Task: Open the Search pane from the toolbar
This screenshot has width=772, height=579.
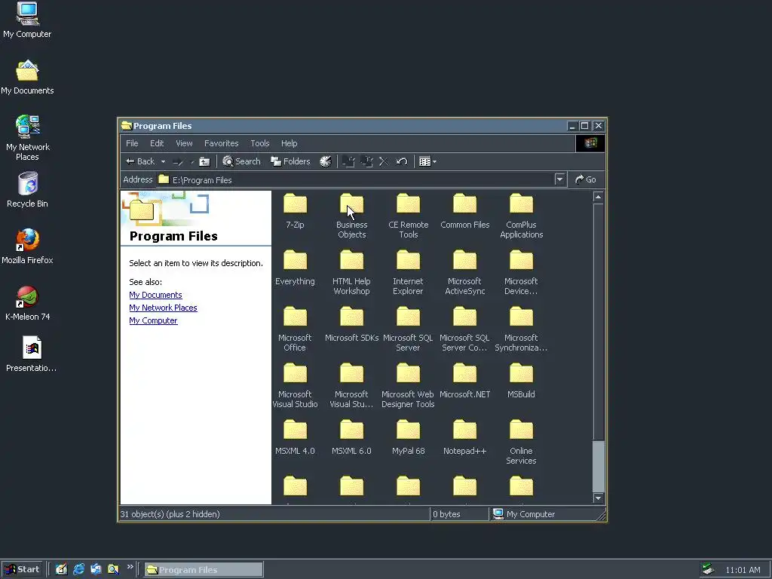Action: [x=241, y=161]
